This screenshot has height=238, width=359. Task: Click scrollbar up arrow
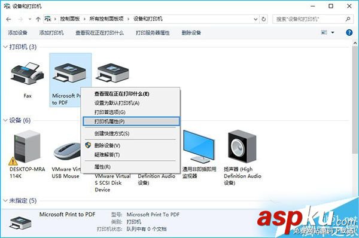click(x=355, y=43)
